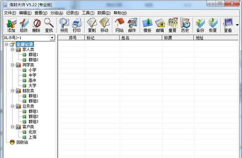Click the 删除 (Delete) toolbar icon
This screenshot has width=242, height=158.
36,25
